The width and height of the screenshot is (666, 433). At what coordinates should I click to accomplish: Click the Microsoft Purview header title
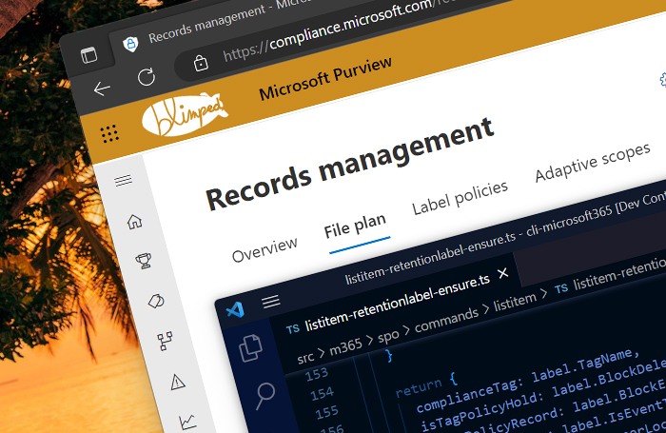coord(325,79)
